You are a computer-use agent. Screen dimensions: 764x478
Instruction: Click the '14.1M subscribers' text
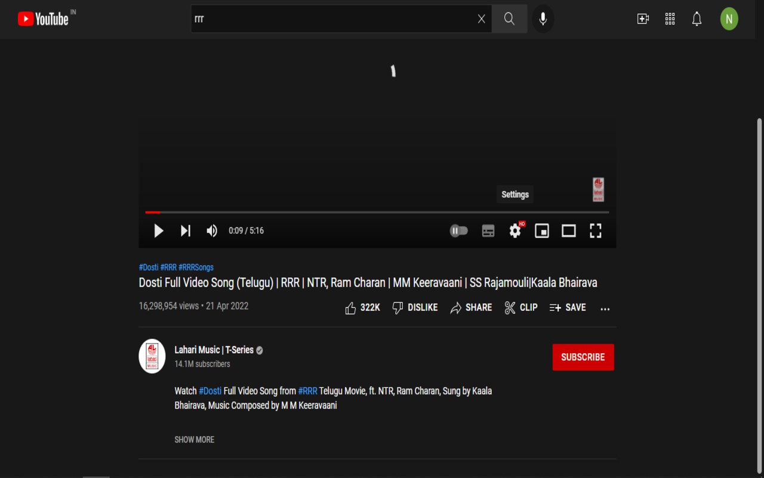point(202,364)
